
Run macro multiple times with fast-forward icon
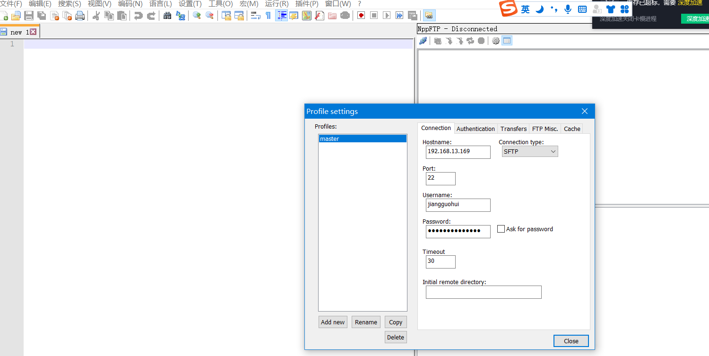(x=400, y=15)
